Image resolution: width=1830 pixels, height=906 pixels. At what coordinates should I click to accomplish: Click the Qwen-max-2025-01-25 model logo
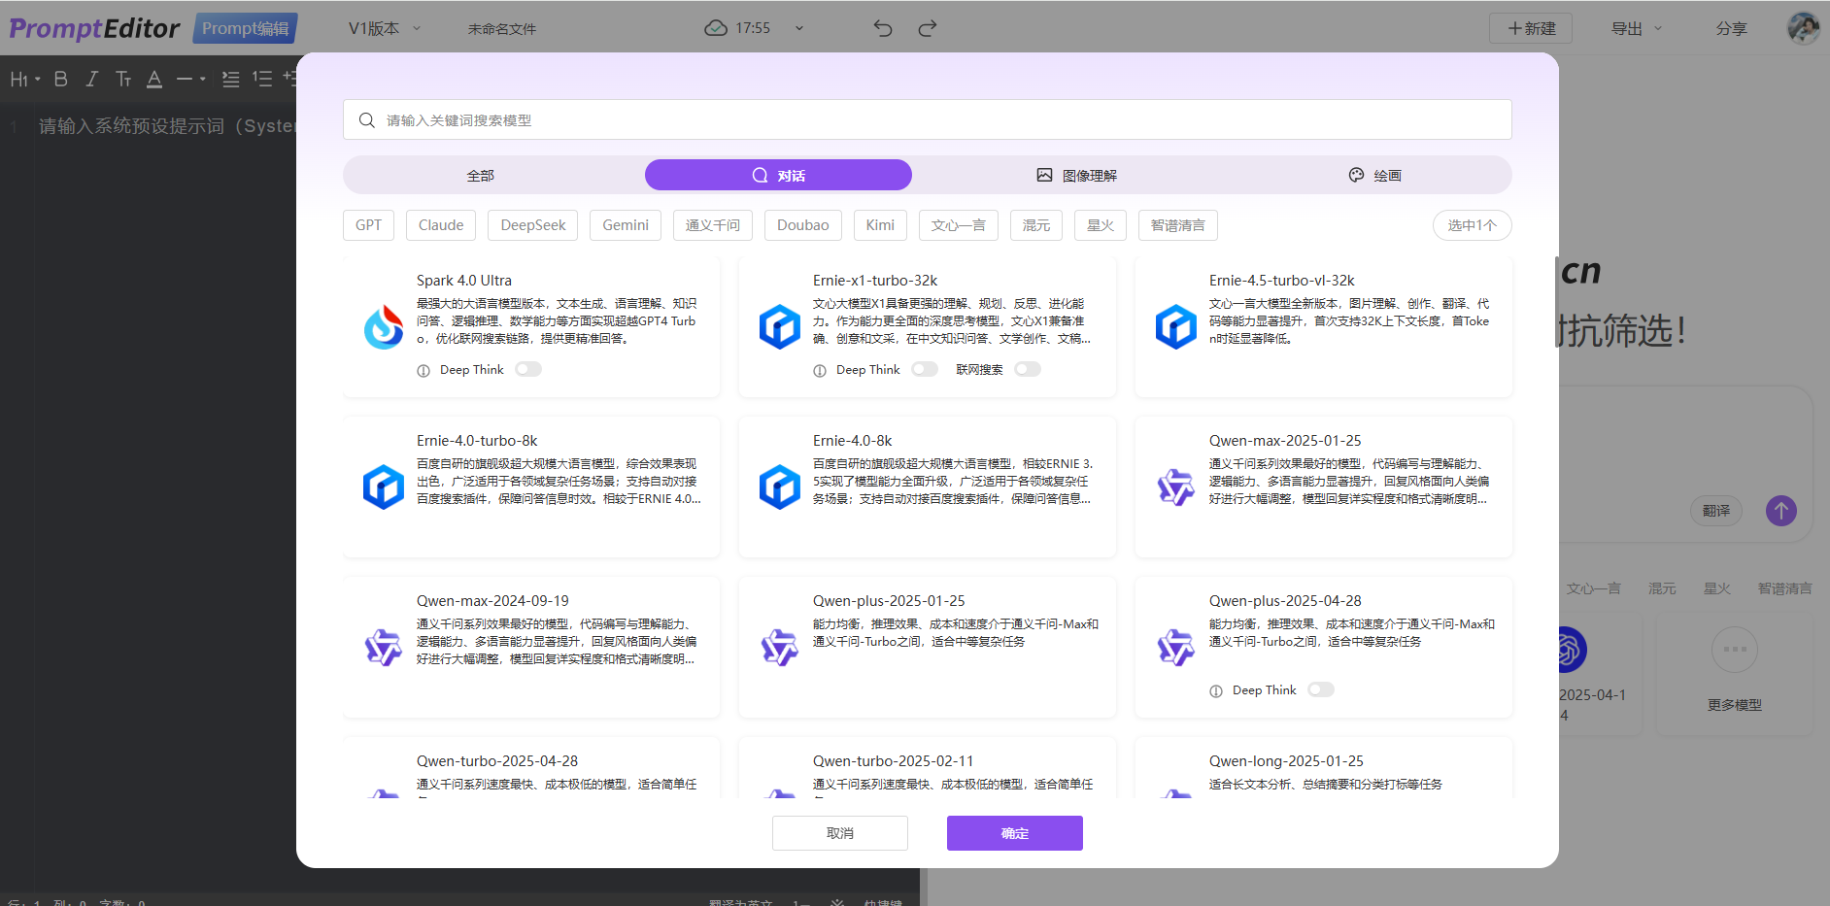[x=1175, y=487]
